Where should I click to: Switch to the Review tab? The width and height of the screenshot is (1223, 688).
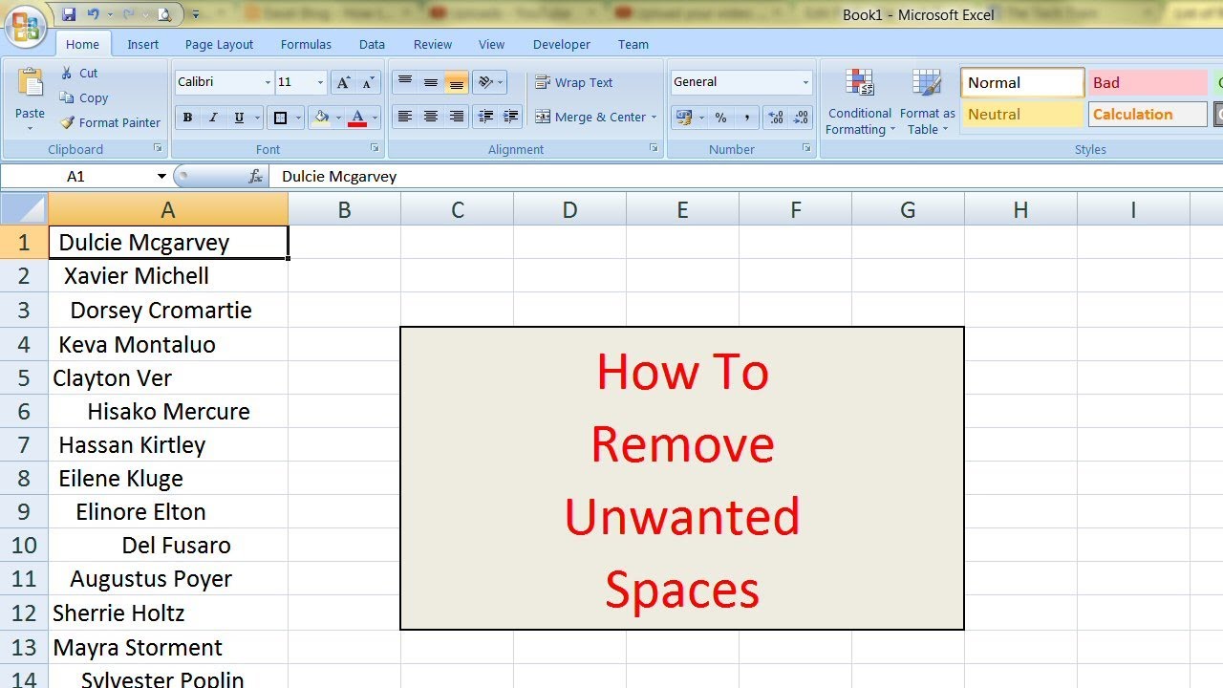click(x=433, y=44)
